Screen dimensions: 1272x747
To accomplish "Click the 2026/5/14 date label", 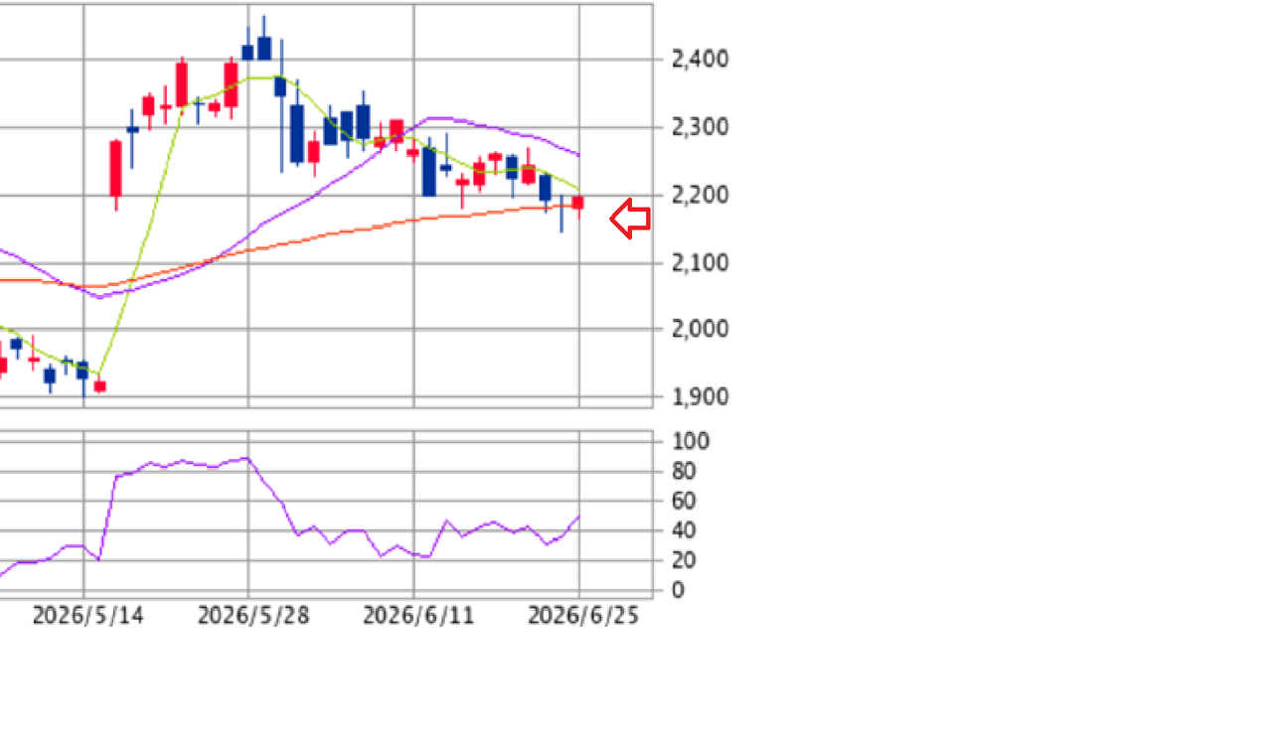I will [87, 617].
